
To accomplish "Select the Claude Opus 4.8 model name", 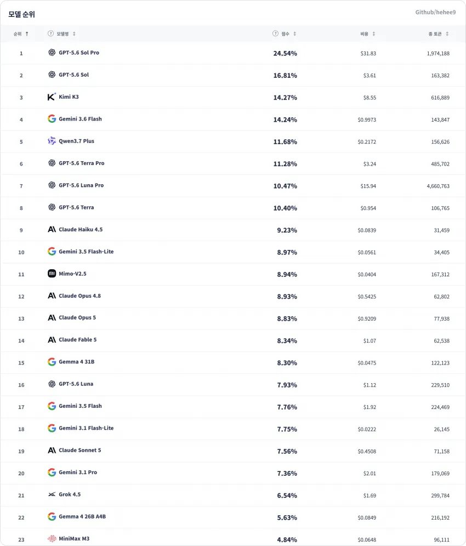I will pos(79,295).
